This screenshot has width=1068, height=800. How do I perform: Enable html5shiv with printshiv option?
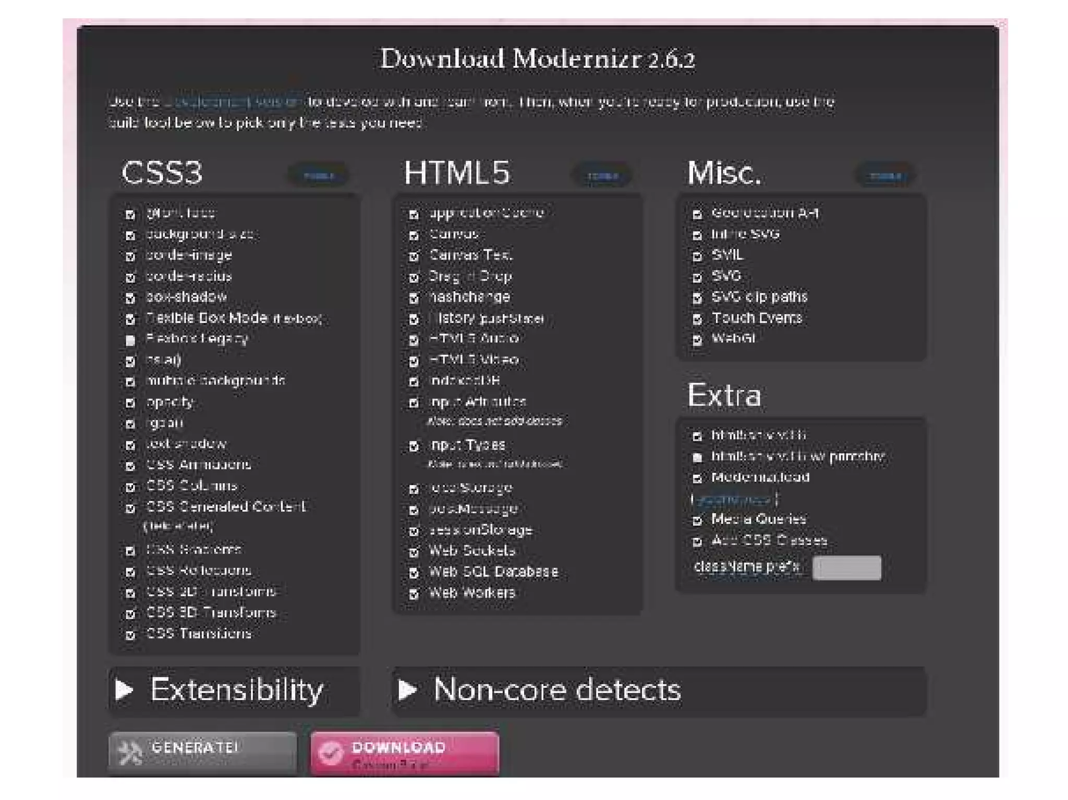click(x=697, y=458)
